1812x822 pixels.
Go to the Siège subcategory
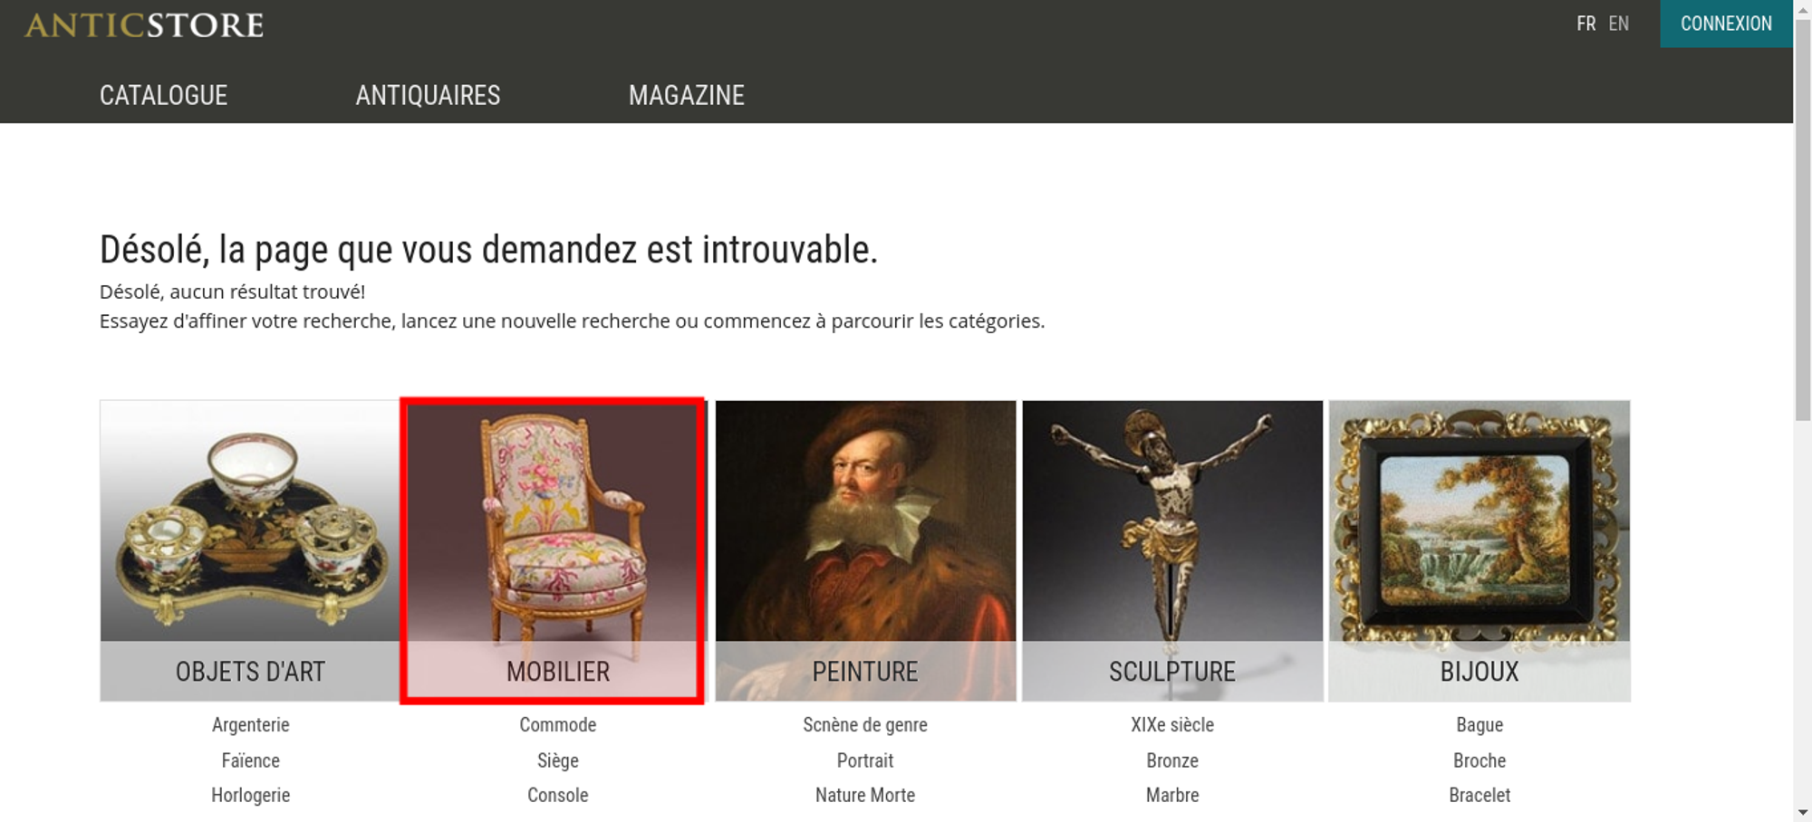click(x=558, y=760)
